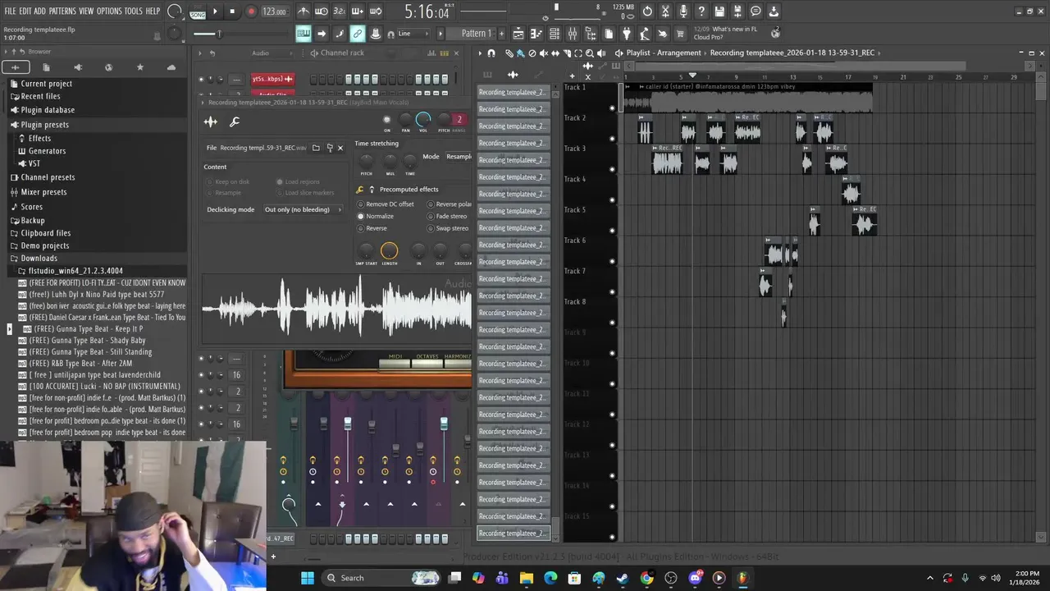1050x591 pixels.
Task: Expand the Current project browser folder
Action: tap(47, 84)
